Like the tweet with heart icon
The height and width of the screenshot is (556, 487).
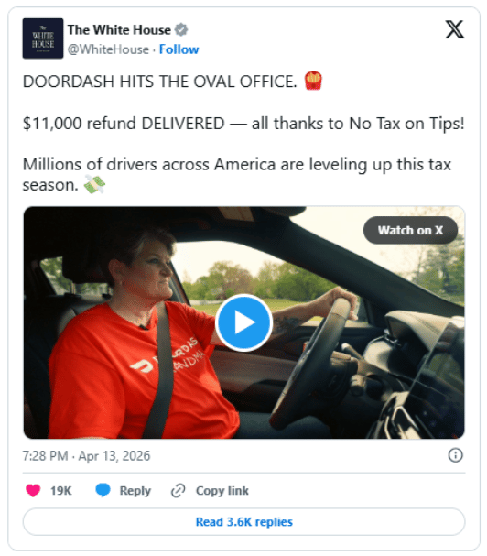point(33,490)
